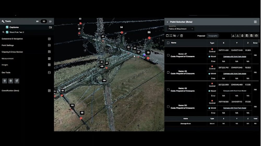Click the 'Name: 47' row label
The height and width of the screenshot is (146, 261).
pyautogui.click(x=182, y=54)
